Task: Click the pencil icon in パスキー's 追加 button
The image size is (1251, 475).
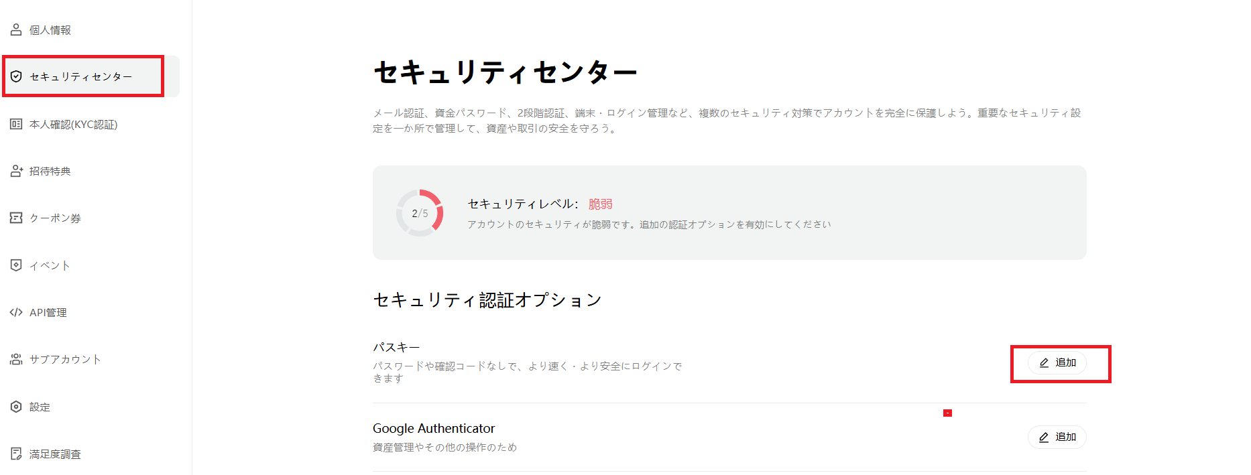Action: pos(1044,362)
